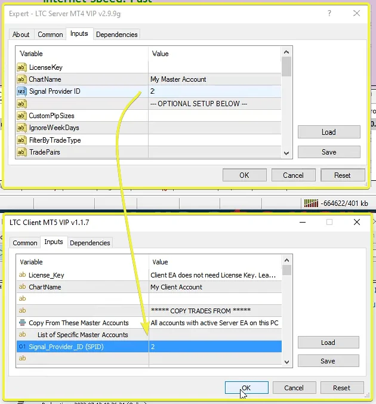Click the ab icon on the COPY TRADES FROM row

click(23, 310)
